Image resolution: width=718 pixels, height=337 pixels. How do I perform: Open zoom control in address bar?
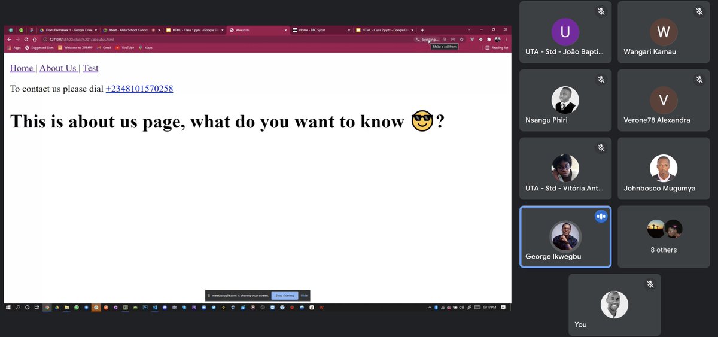tap(445, 40)
